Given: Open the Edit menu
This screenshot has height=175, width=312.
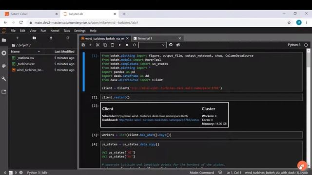Looking at the screenshot, I should click(22, 31).
